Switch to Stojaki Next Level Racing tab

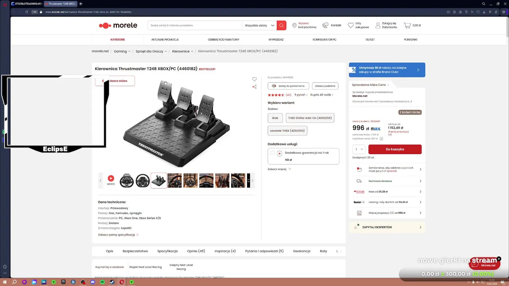click(146, 267)
